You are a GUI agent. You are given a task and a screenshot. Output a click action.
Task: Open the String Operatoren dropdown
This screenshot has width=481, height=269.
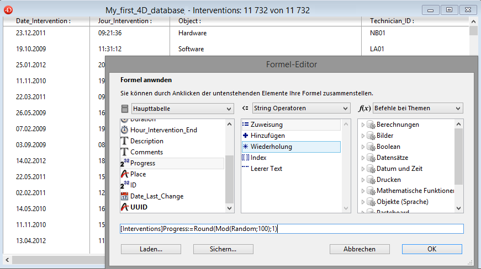pos(301,109)
